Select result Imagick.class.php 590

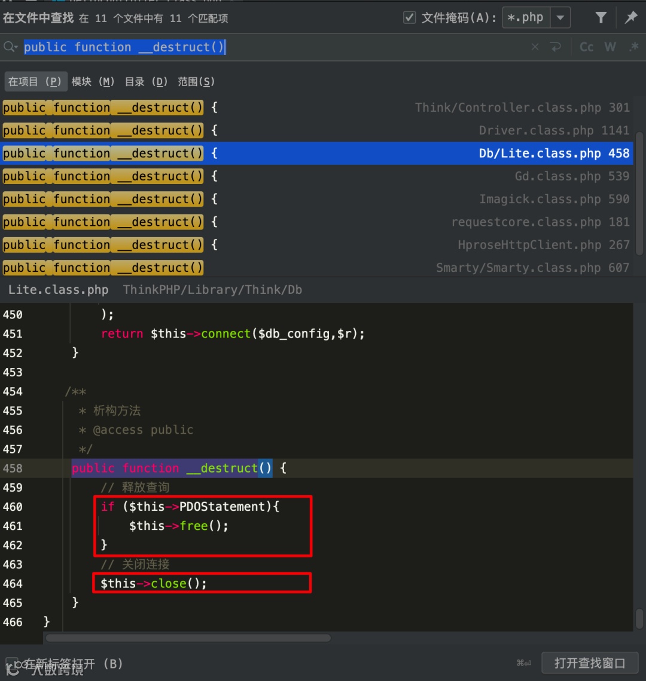316,199
